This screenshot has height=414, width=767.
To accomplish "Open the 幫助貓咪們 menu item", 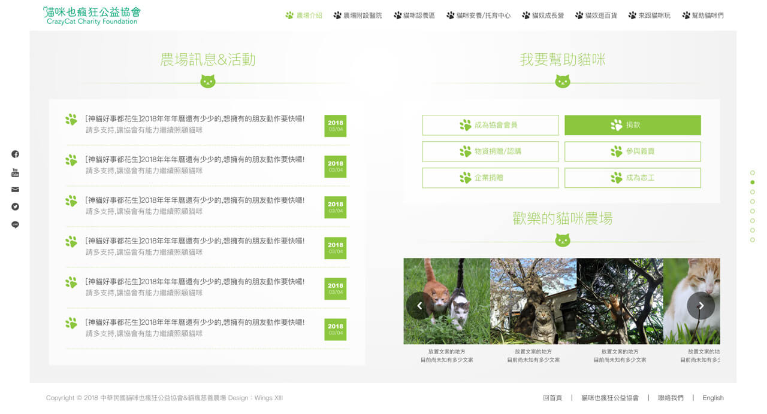I will pos(702,16).
